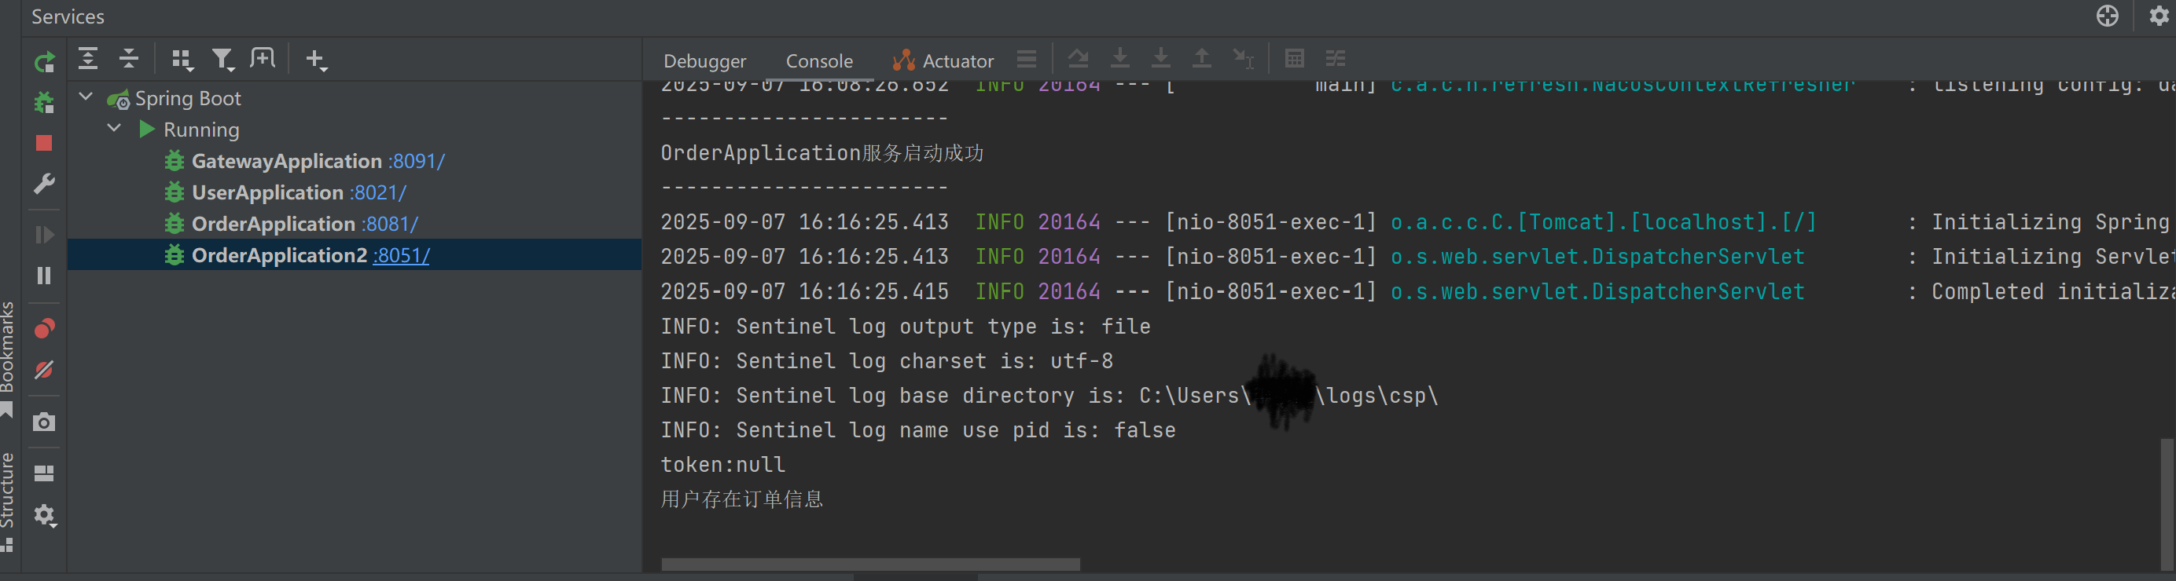The height and width of the screenshot is (581, 2176).
Task: Open the wrench edit configuration icon
Action: pos(44,183)
